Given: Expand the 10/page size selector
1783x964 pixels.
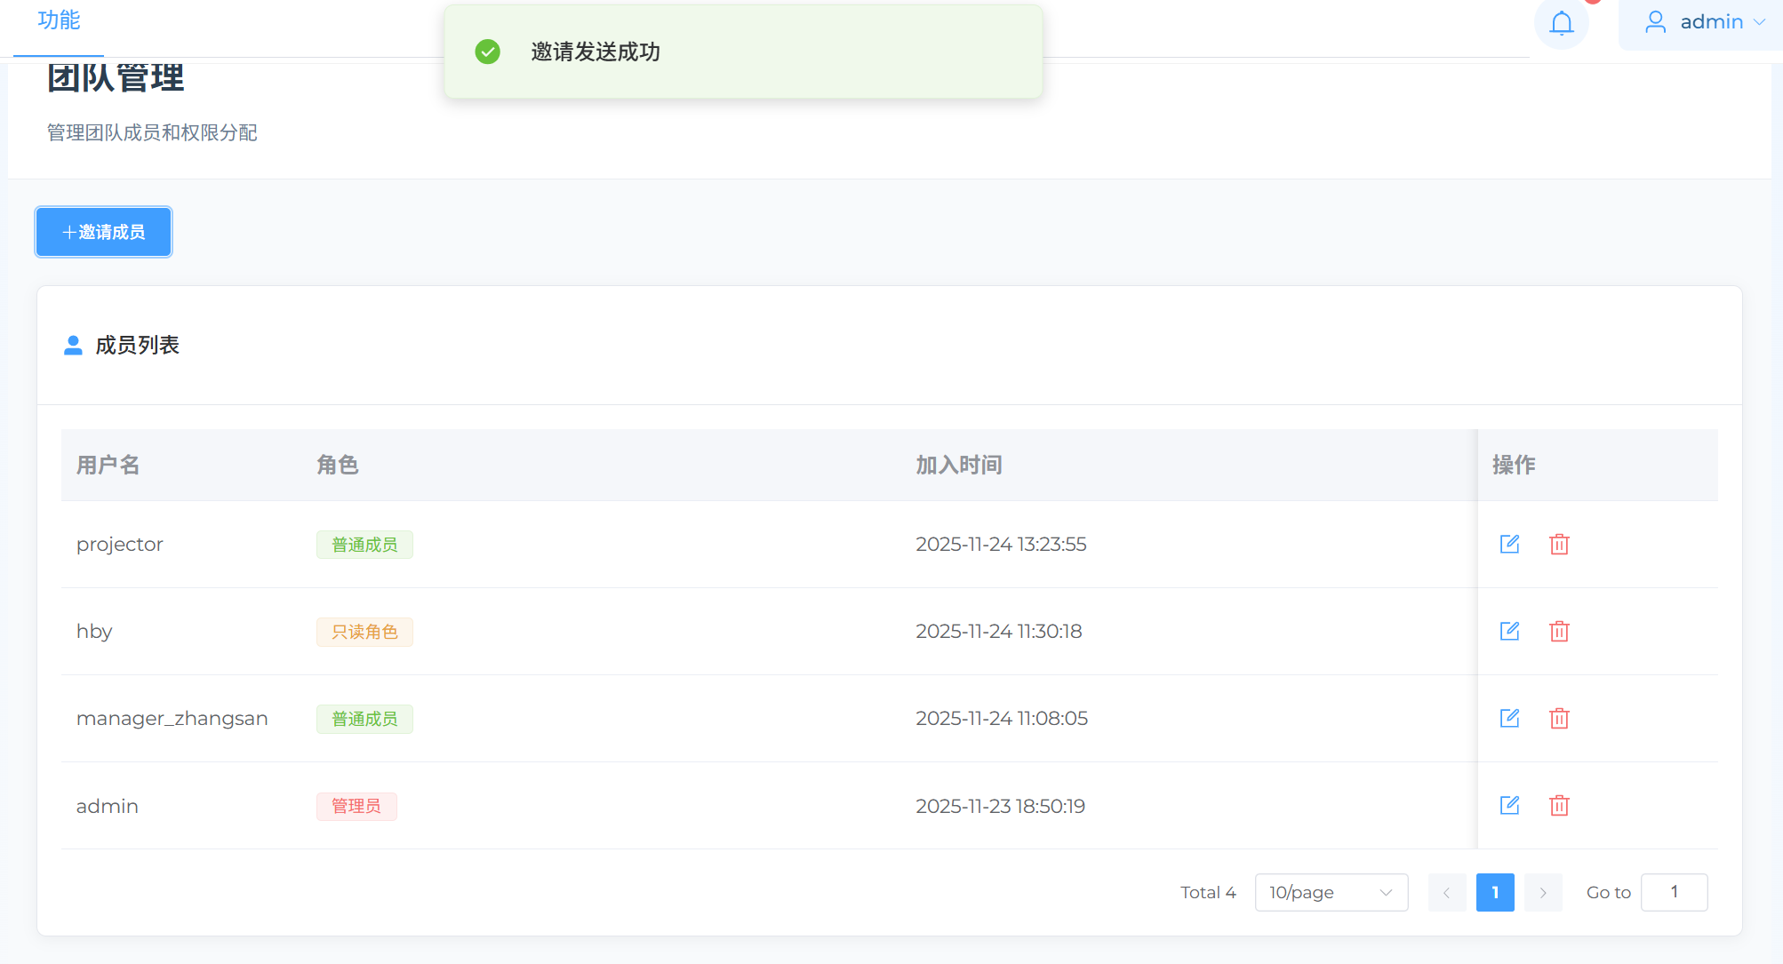Looking at the screenshot, I should (x=1331, y=892).
